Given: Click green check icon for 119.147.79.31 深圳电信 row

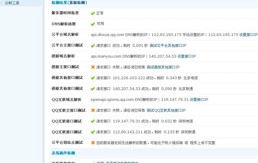Looking at the screenshot, I should 93,121.
